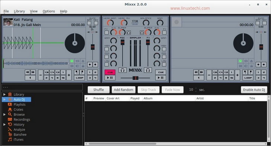Click the library search field
271x146 pixels.
(x=42, y=87)
